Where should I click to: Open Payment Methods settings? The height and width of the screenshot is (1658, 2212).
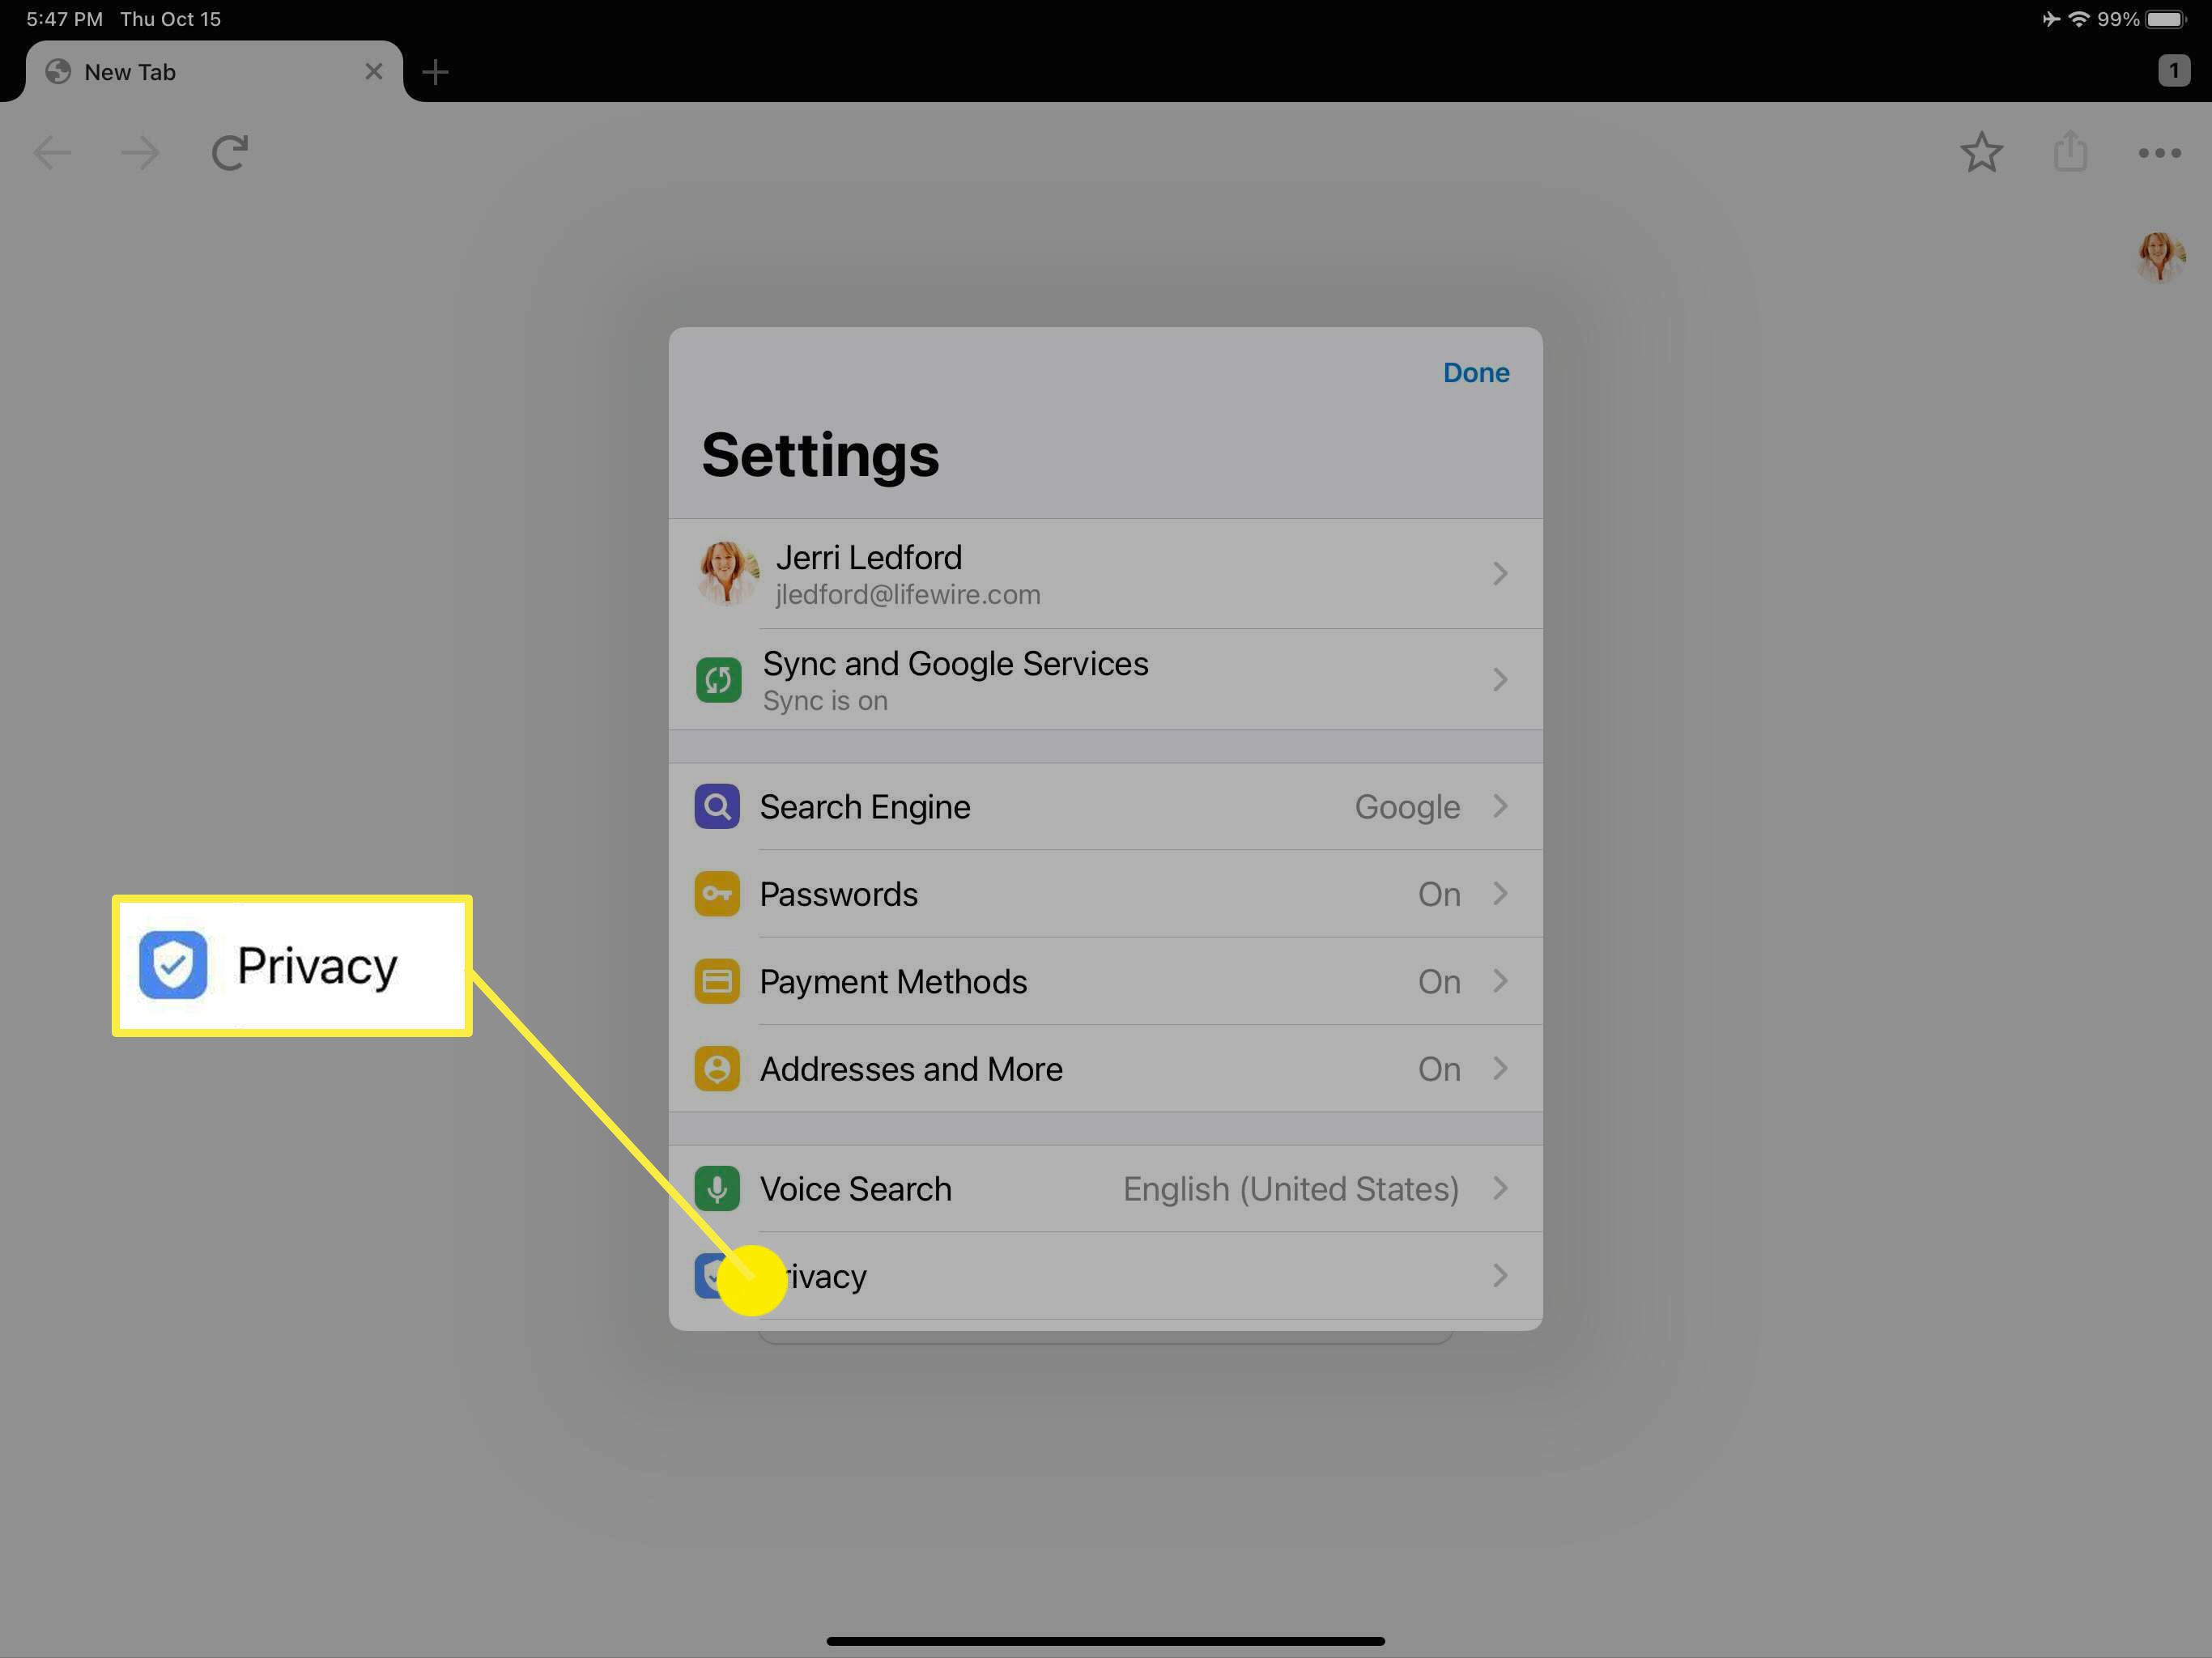(1105, 981)
